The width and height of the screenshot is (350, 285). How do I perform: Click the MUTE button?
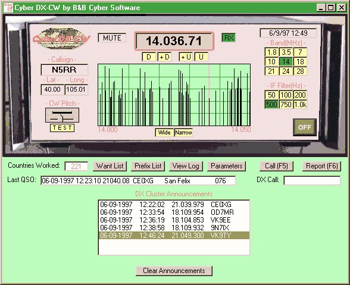click(112, 37)
